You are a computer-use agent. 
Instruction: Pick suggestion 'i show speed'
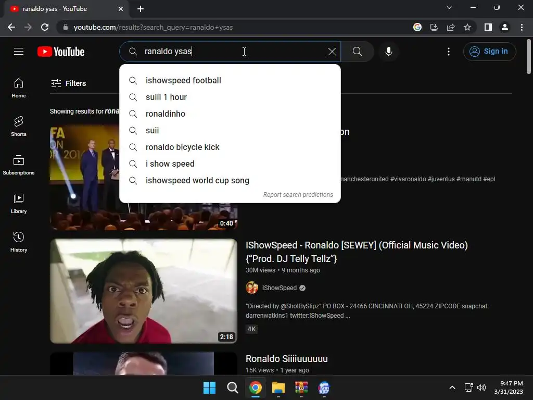point(230,164)
